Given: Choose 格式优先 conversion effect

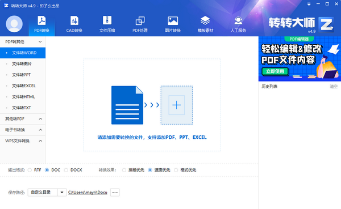Looking at the screenshot, I should (x=176, y=170).
